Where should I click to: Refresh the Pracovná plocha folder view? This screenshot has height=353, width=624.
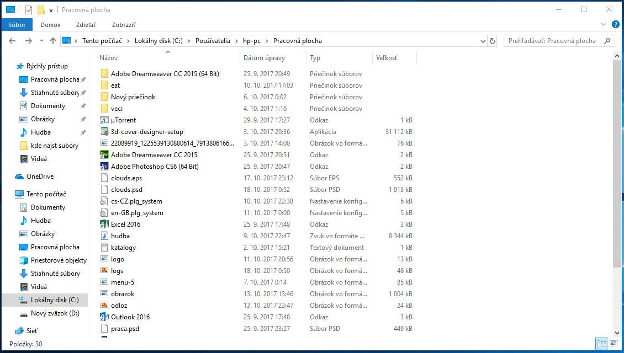tap(493, 41)
